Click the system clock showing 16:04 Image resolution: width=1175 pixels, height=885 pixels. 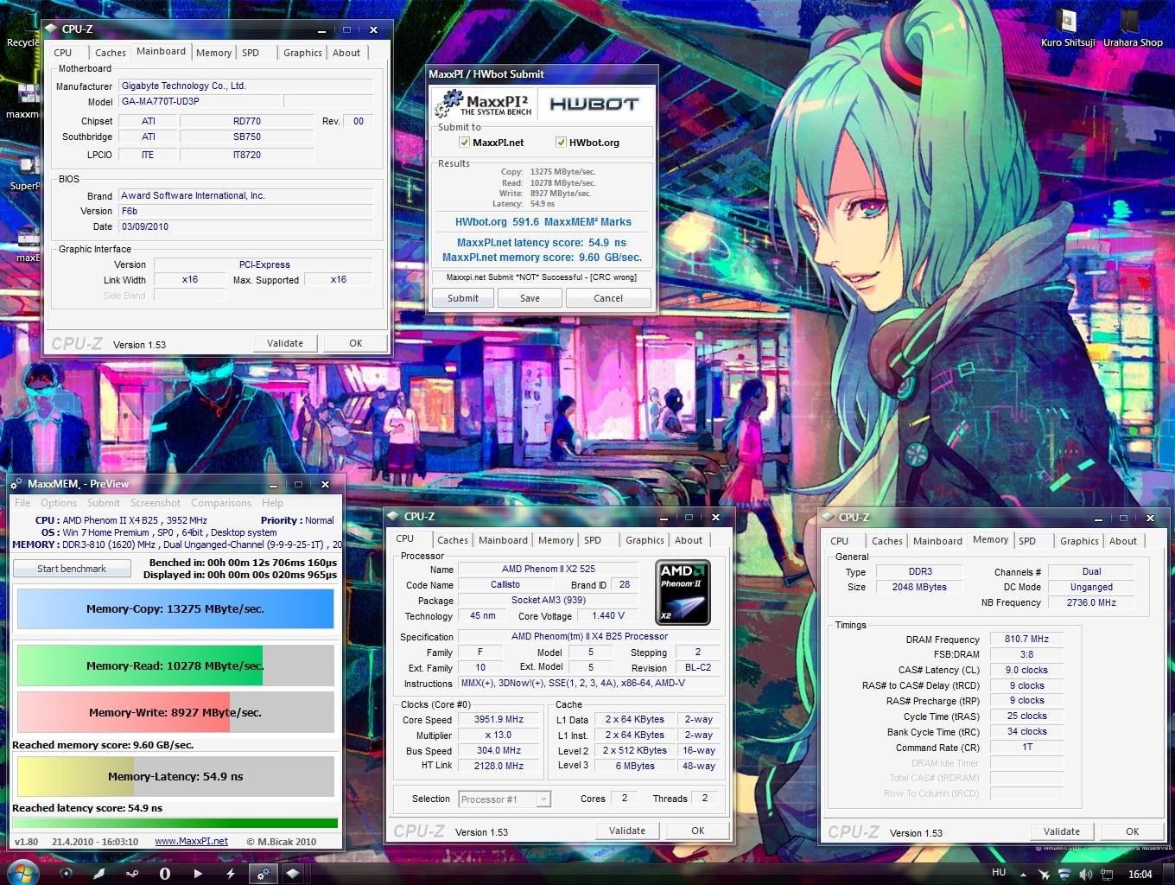(x=1140, y=874)
